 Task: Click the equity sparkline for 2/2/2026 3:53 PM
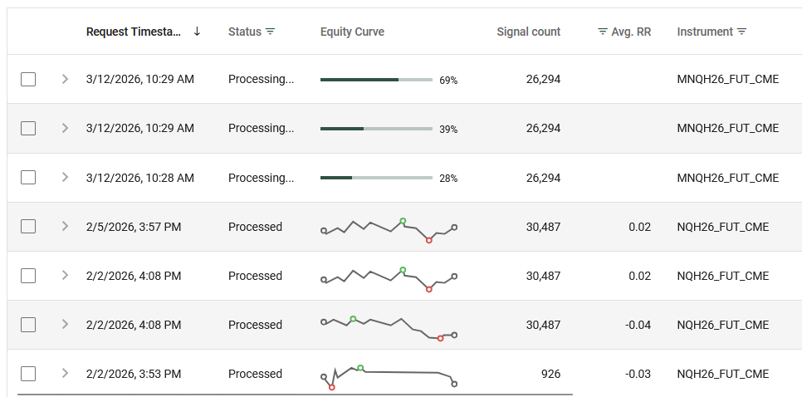tap(389, 375)
